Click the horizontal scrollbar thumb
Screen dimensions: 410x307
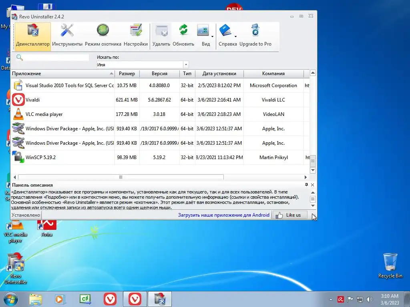pyautogui.click(x=121, y=177)
